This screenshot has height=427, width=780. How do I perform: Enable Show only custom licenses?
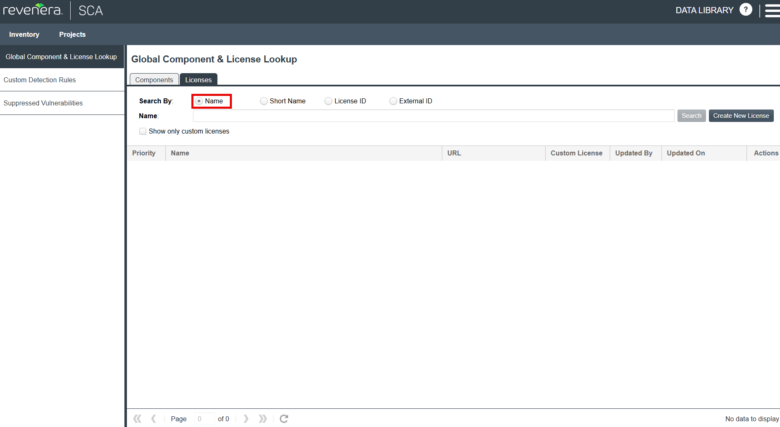coord(143,131)
